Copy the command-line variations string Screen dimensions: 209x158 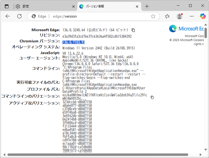(x=152, y=97)
